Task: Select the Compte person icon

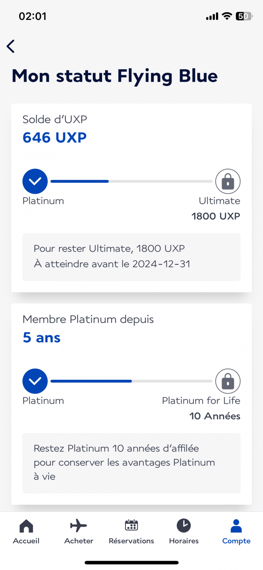Action: point(236,526)
